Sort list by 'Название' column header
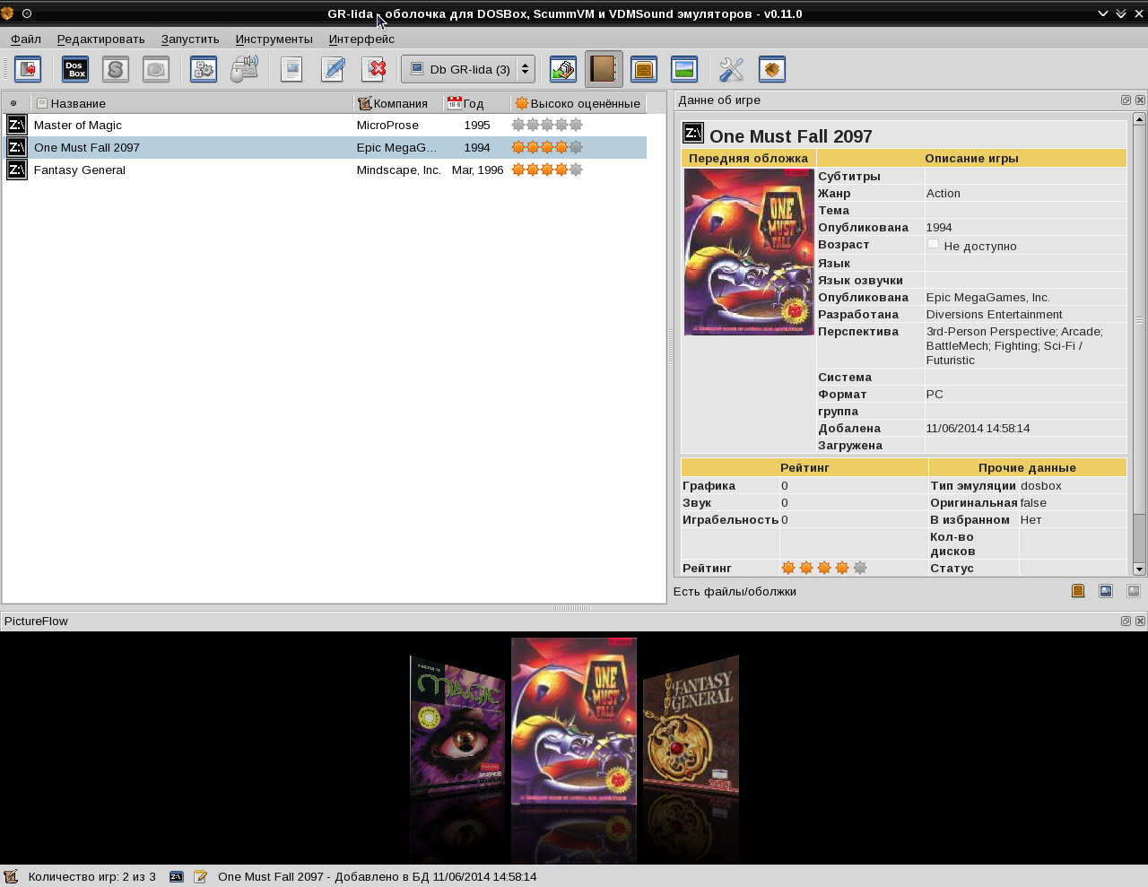1148x887 pixels. tap(193, 103)
